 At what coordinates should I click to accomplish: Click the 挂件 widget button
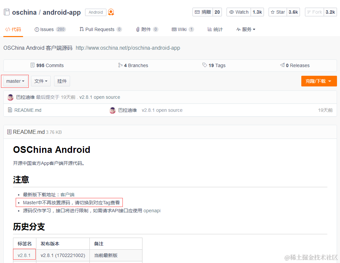tap(62, 81)
